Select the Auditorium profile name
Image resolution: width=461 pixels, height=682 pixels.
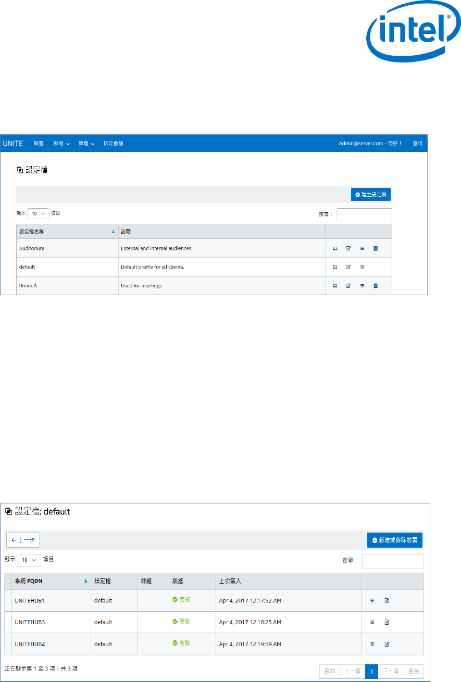(x=32, y=248)
